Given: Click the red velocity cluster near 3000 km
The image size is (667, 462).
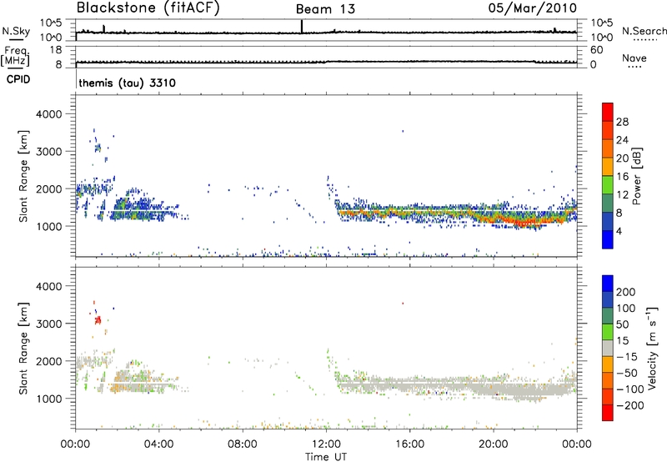Looking at the screenshot, I should tap(98, 320).
